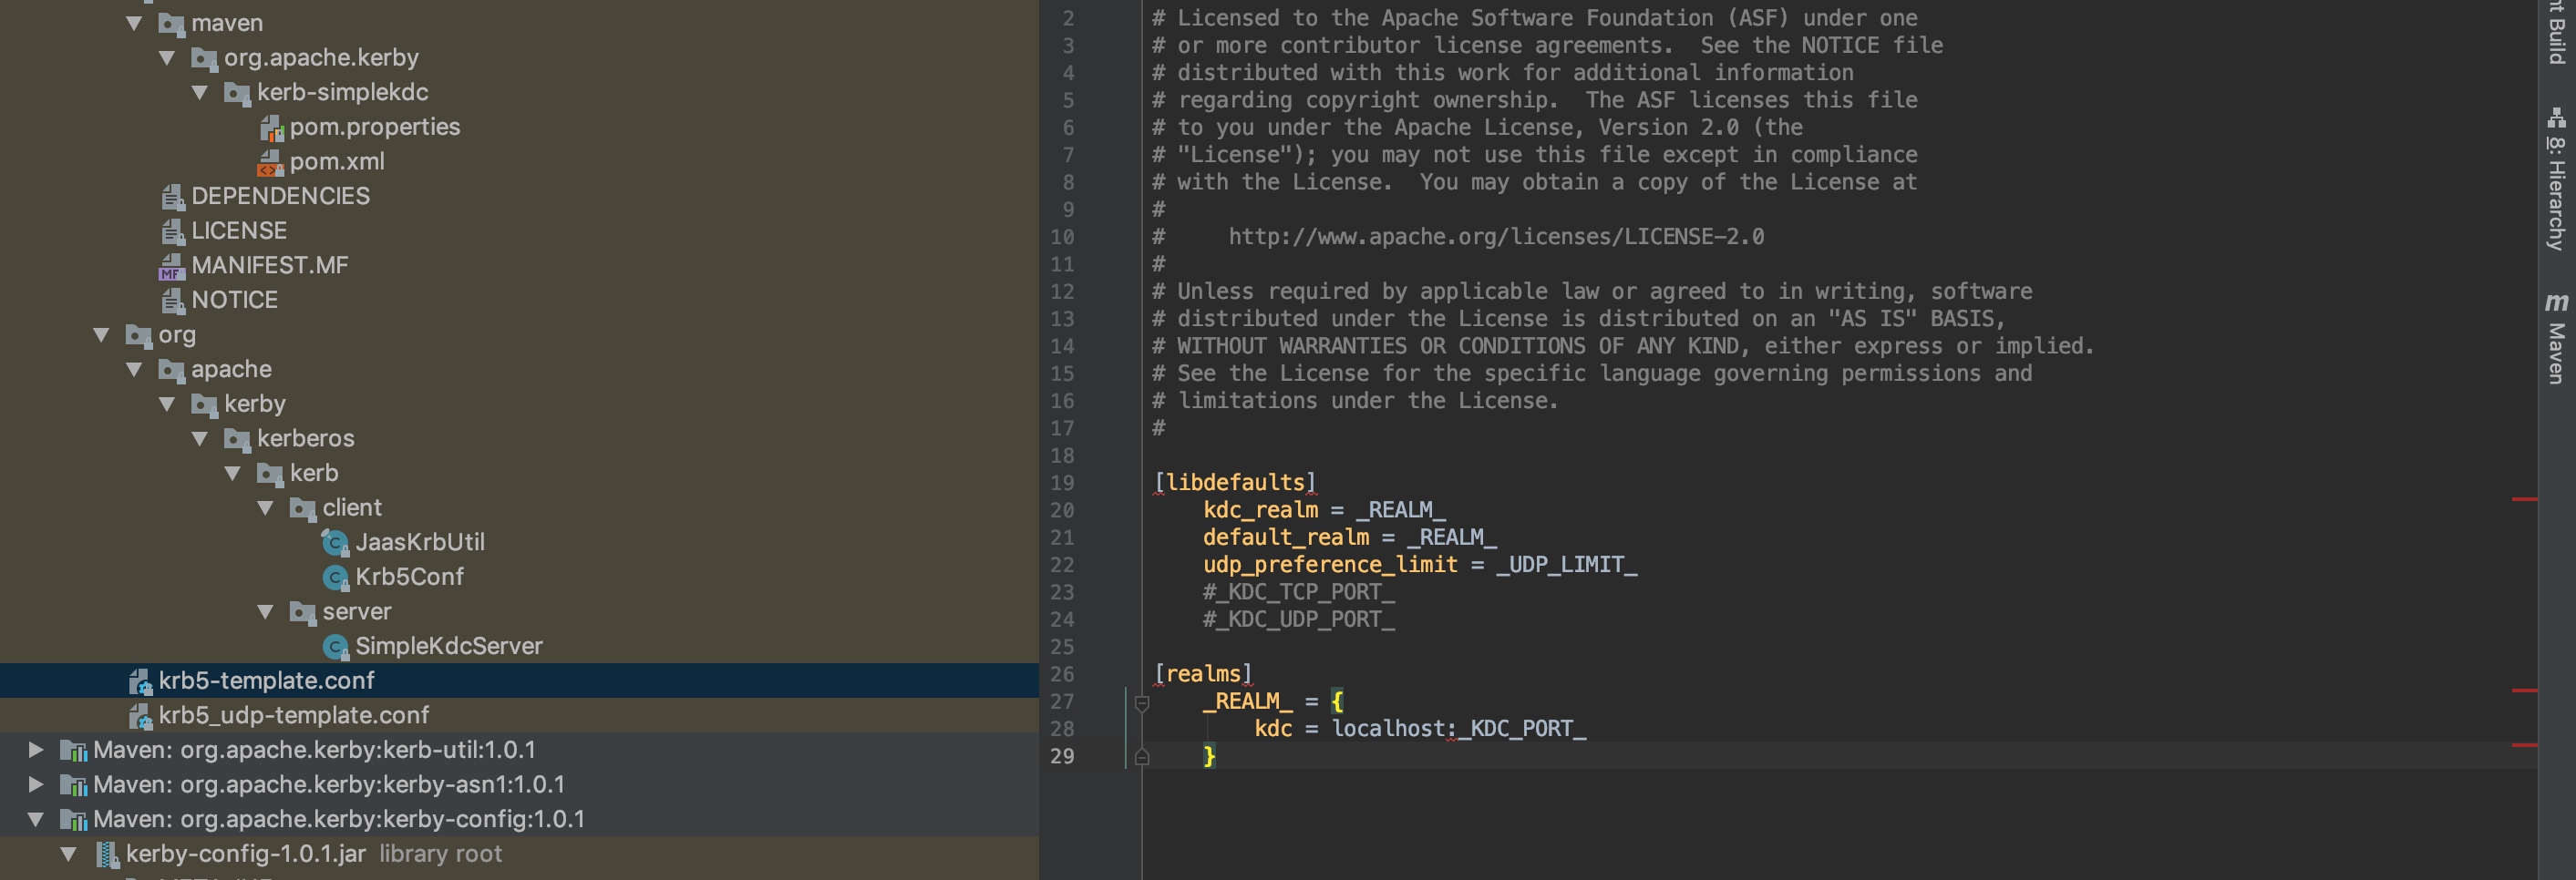2576x880 pixels.
Task: Select pom.xml in the project tree
Action: (x=337, y=162)
